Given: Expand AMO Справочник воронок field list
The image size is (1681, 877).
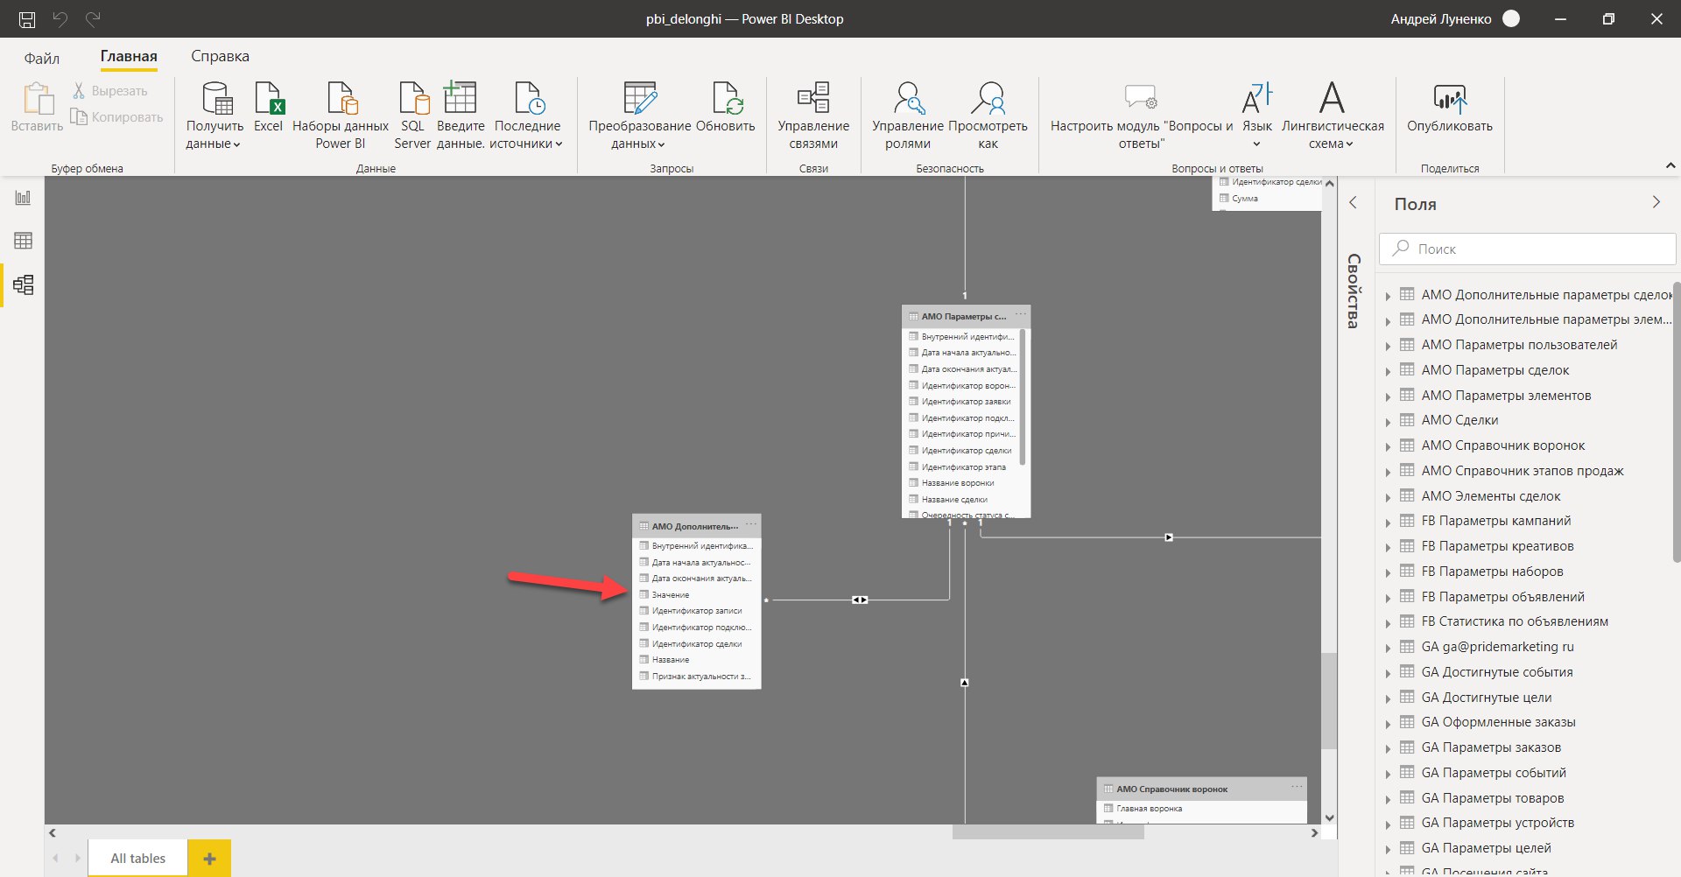Looking at the screenshot, I should click(1388, 447).
